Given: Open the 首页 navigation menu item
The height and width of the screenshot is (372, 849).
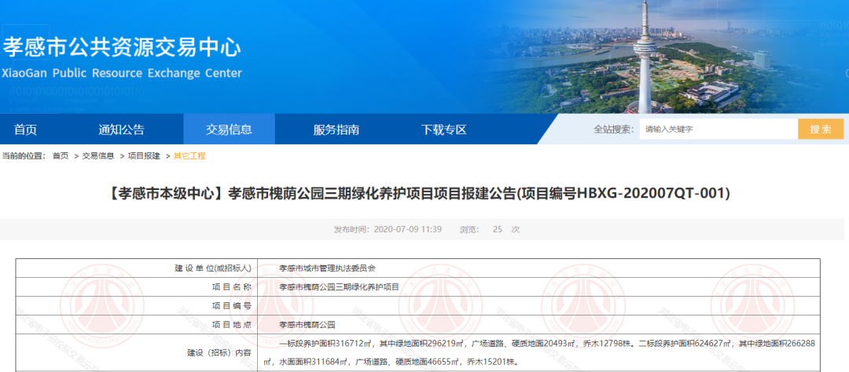Looking at the screenshot, I should pyautogui.click(x=25, y=129).
